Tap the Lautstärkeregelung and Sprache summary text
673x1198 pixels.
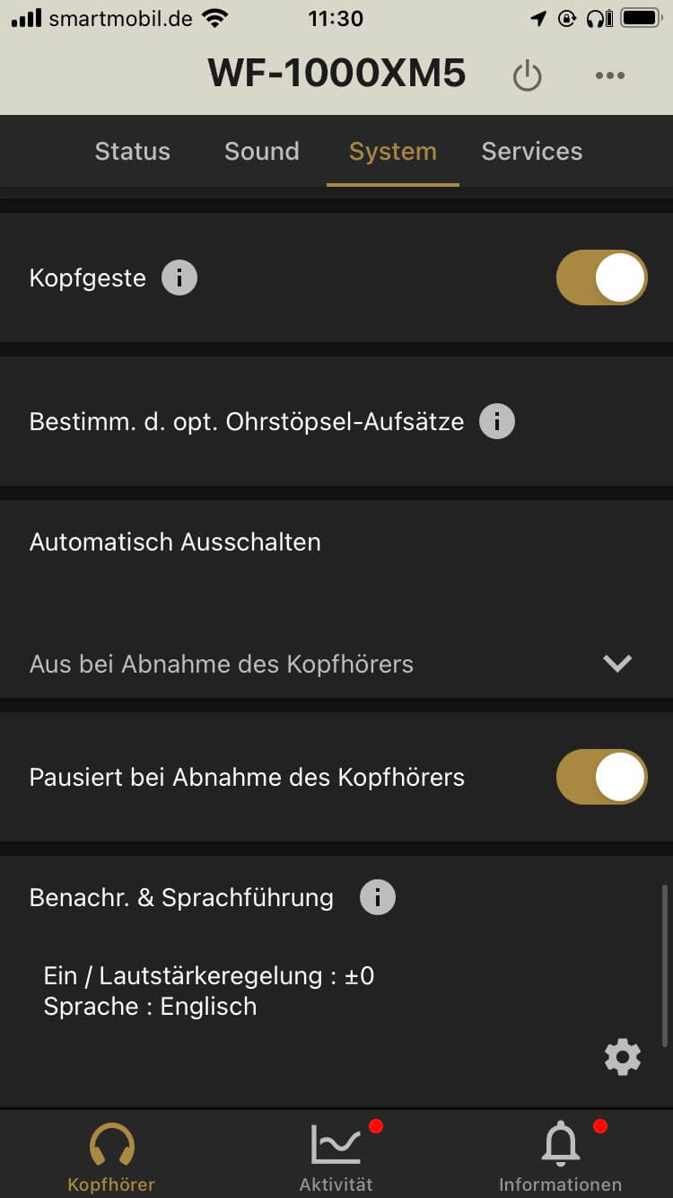208,991
